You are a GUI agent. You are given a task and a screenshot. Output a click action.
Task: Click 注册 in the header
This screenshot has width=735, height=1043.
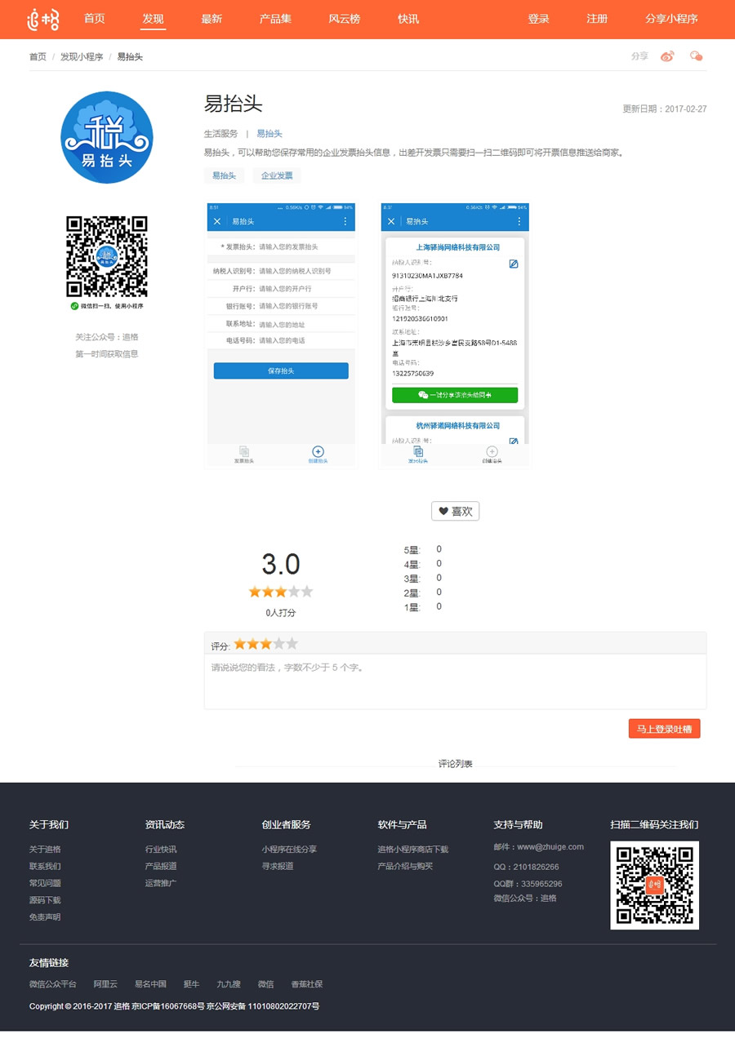[597, 19]
